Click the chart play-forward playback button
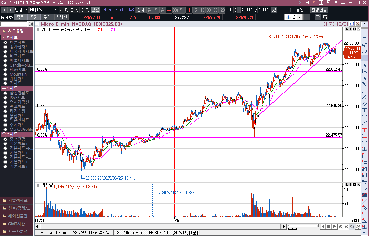The image size is (369, 236). (x=335, y=226)
